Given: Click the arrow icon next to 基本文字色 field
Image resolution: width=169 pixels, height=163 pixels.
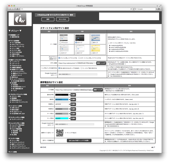Looking at the screenshot, I should click(69, 95).
